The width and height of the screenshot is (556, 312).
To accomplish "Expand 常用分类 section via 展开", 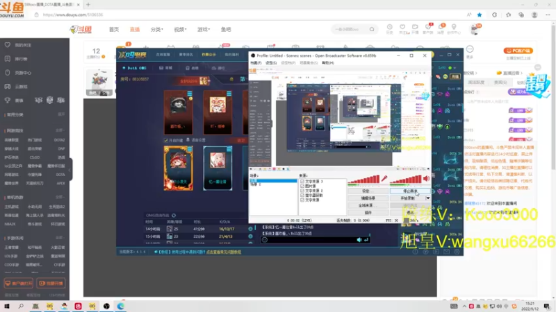I will tap(61, 114).
